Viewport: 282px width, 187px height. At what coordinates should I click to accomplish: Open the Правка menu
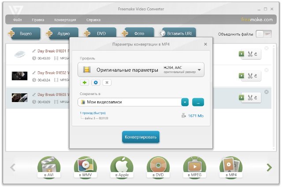click(x=38, y=20)
